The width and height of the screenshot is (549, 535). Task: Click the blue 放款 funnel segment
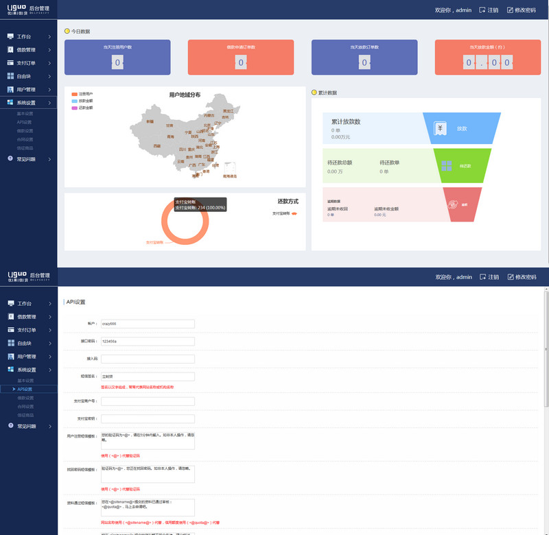pyautogui.click(x=462, y=128)
